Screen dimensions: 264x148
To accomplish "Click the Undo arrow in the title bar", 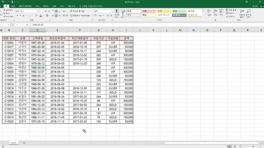I will click(3, 2).
